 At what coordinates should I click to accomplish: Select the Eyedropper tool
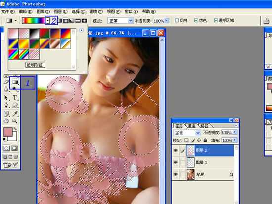[x=15, y=114]
